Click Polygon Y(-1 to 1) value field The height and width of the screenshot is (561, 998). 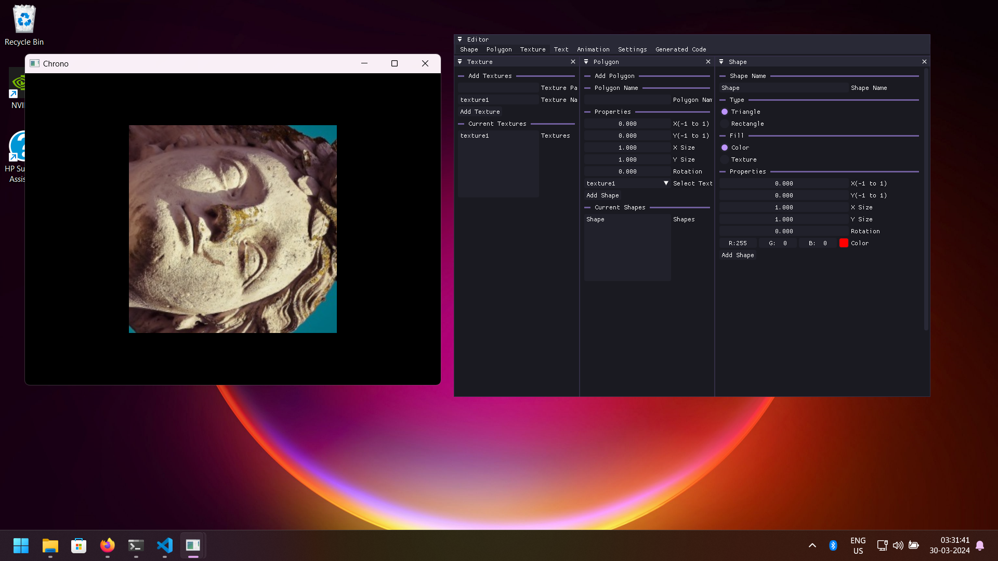click(627, 136)
